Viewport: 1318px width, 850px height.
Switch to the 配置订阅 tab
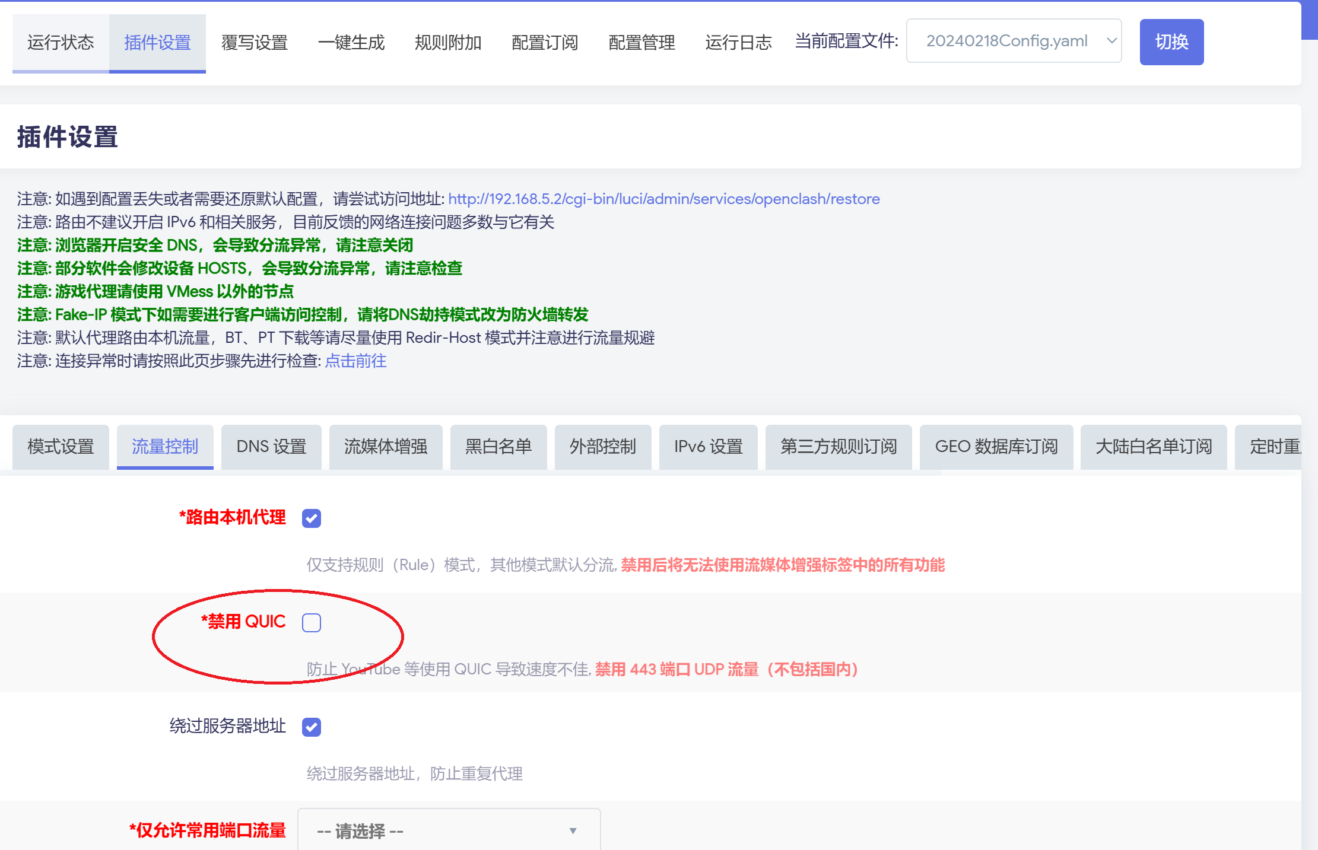[x=545, y=43]
